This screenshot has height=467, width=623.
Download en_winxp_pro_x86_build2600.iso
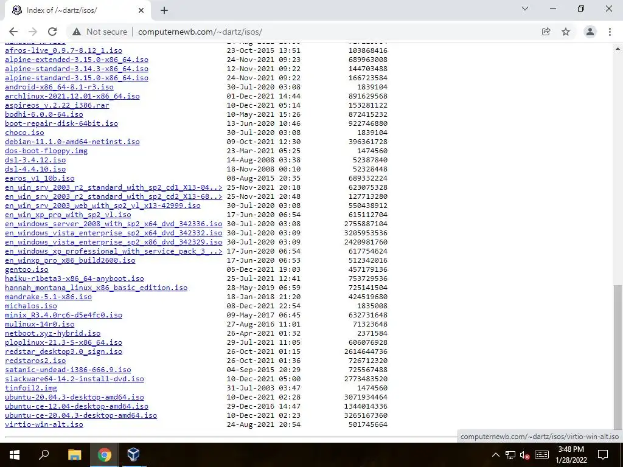tap(70, 260)
